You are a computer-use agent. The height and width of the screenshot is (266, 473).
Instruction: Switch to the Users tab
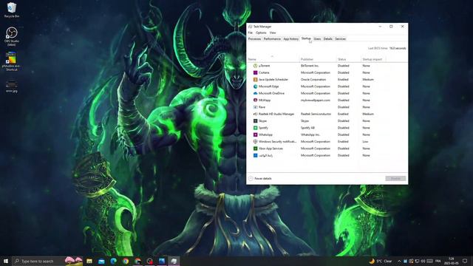pyautogui.click(x=317, y=39)
